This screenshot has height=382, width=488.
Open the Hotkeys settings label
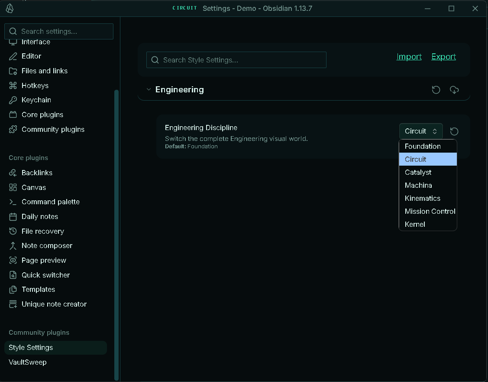[35, 85]
